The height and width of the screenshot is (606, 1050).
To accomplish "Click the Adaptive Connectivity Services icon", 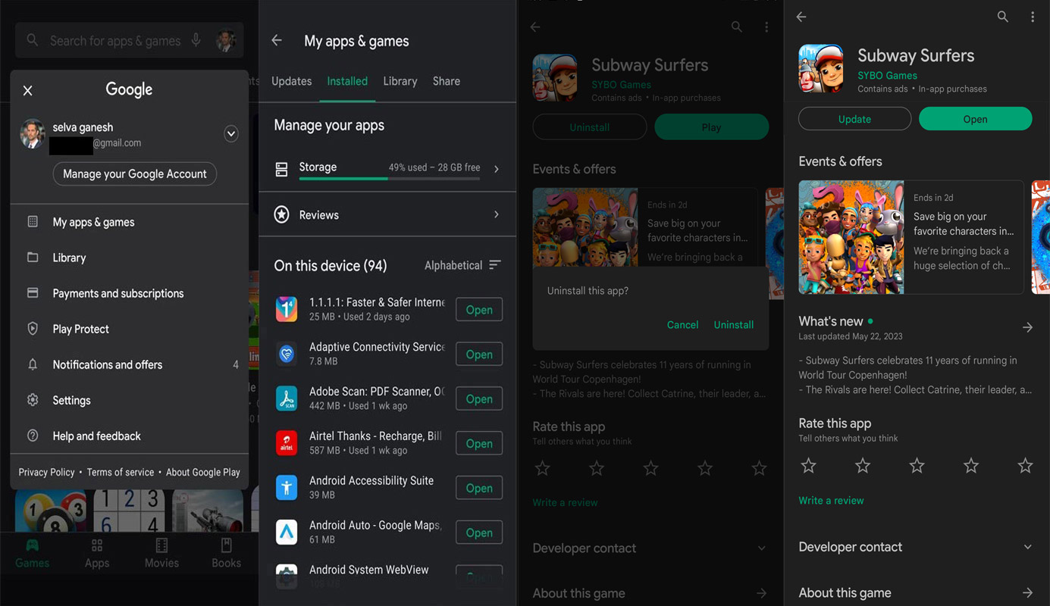I will pyautogui.click(x=287, y=354).
